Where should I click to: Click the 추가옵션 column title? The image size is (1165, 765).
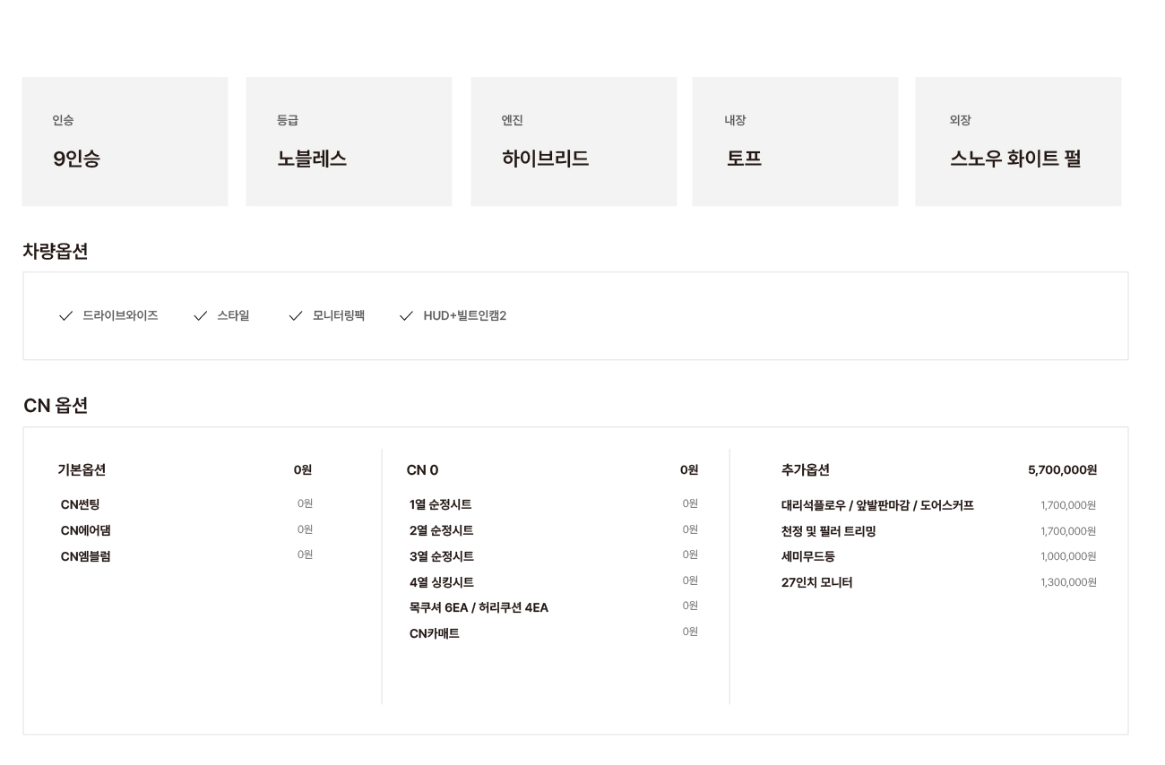pyautogui.click(x=806, y=470)
